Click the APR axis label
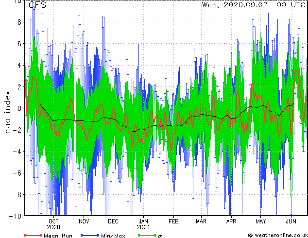The height and width of the screenshot is (238, 308). pos(231,221)
